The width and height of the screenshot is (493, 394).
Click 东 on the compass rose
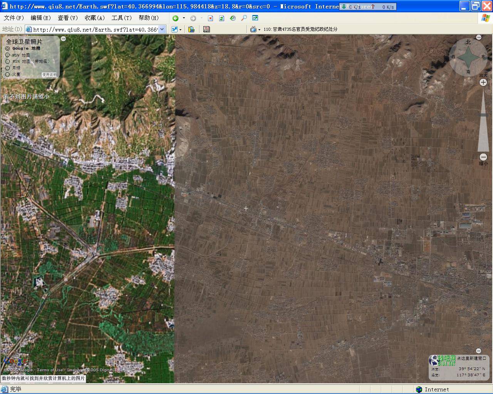click(483, 57)
